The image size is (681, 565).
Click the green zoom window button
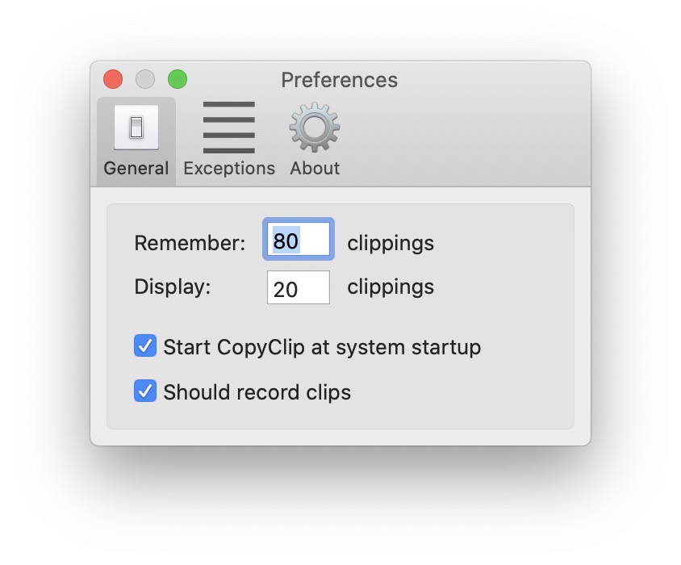[x=178, y=79]
